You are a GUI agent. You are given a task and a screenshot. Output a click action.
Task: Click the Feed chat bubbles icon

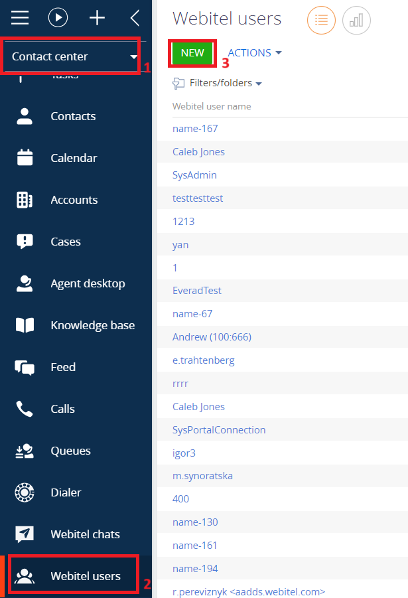pyautogui.click(x=25, y=367)
